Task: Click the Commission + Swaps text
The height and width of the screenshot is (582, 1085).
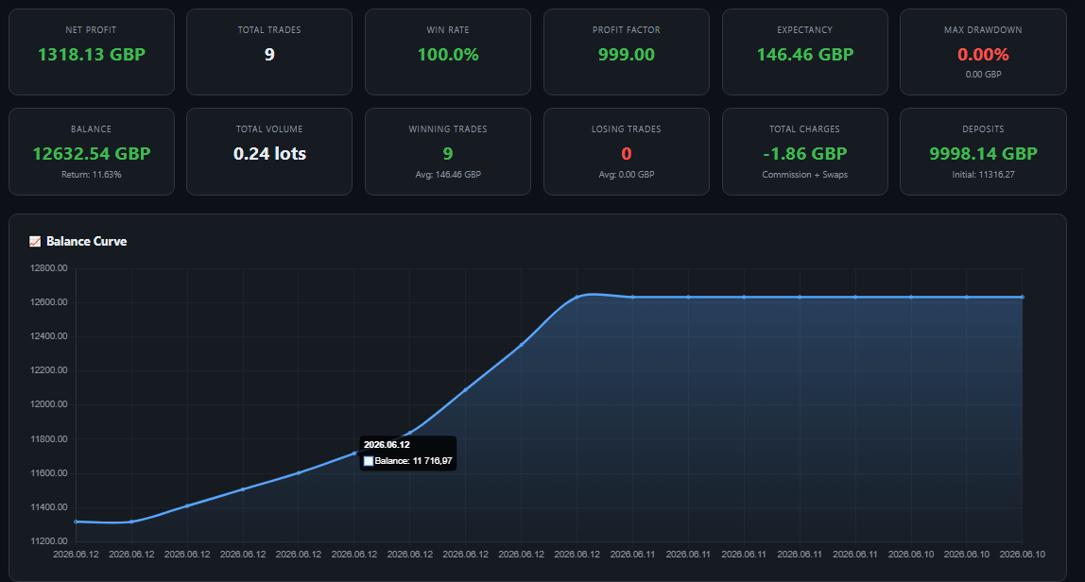Action: point(804,175)
